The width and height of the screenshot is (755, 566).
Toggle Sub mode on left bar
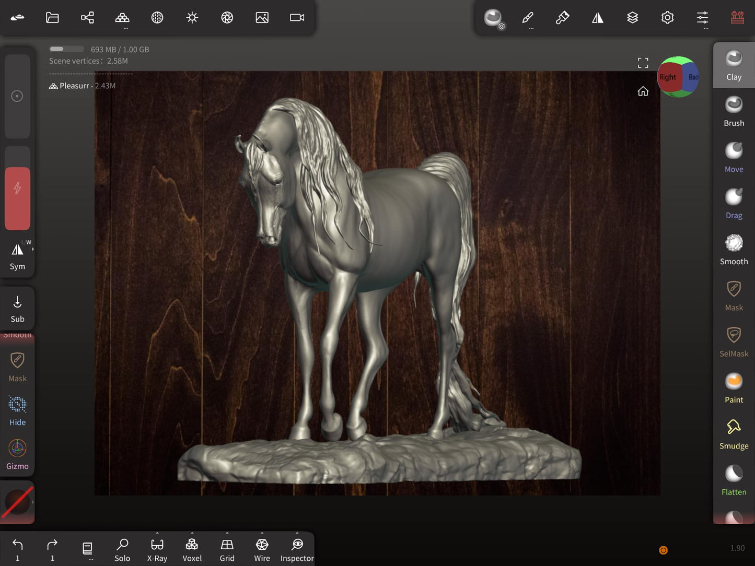pos(17,309)
